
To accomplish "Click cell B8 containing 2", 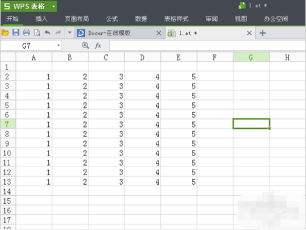I will coord(70,134).
